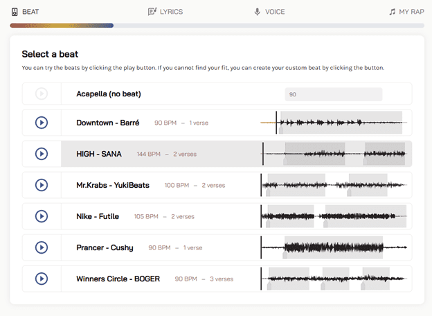432x316 pixels.
Task: Preview the Mr.Krabs - YukiBeats beat
Action: point(42,185)
